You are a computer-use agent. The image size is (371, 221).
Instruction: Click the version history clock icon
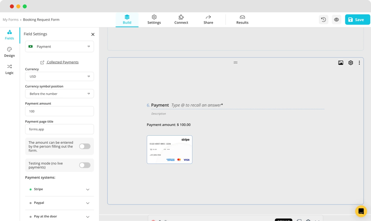coord(324,20)
